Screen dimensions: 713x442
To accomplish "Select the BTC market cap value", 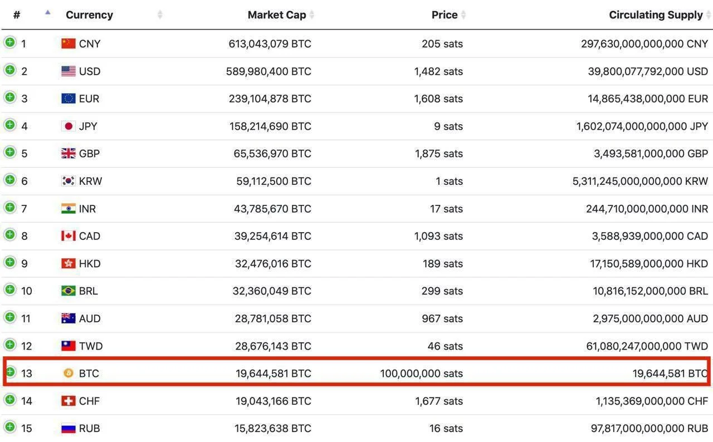I will point(274,373).
